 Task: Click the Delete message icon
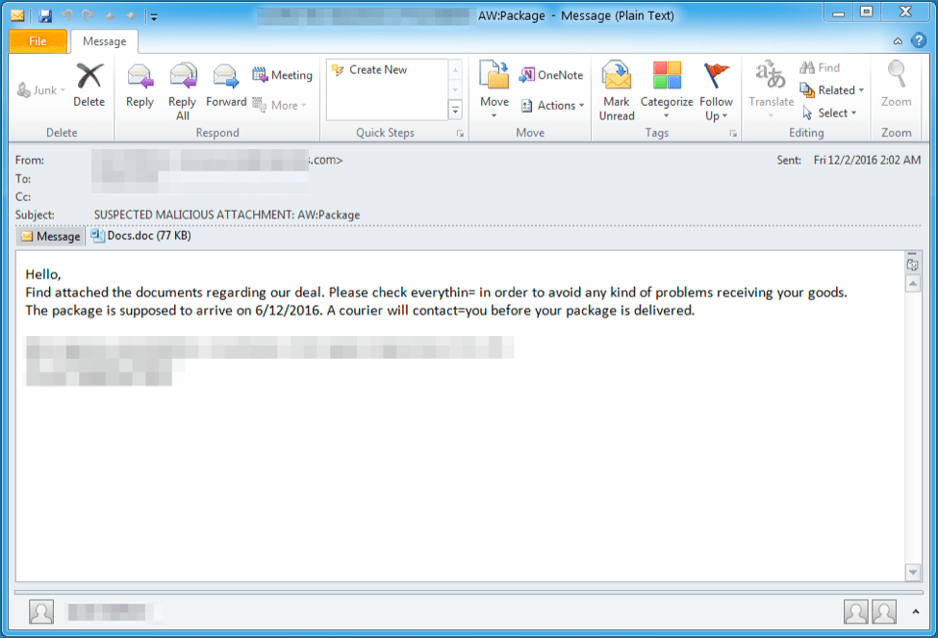(x=89, y=86)
